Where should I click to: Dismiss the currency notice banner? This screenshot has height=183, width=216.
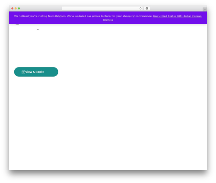[108, 20]
